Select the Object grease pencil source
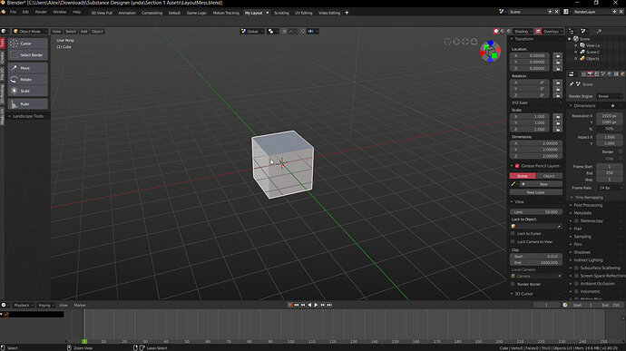The width and height of the screenshot is (626, 351). [x=549, y=176]
